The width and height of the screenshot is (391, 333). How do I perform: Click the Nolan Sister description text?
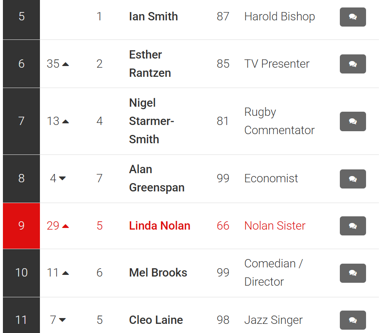tap(275, 226)
